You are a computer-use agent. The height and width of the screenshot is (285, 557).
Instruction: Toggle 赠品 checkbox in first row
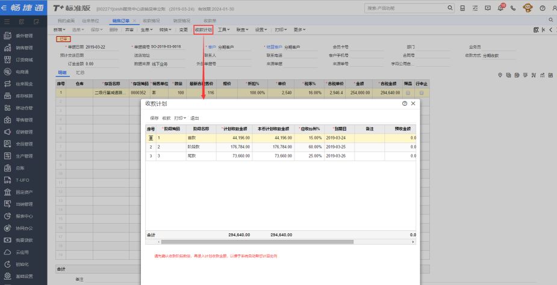click(408, 93)
